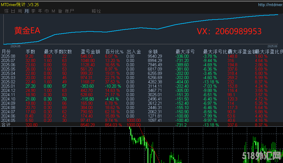This screenshot has height=163, width=283.
Task: Click the 手数 column header
Action: coord(30,52)
